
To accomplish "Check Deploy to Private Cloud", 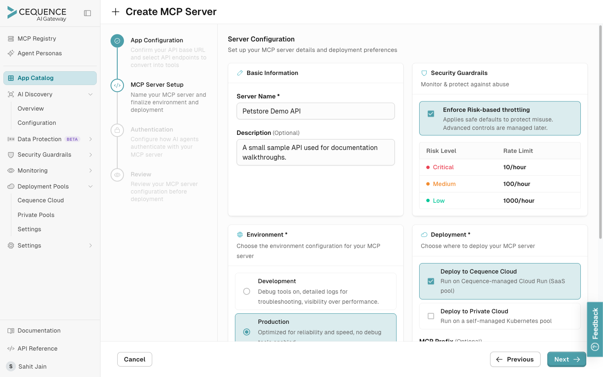I will click(x=431, y=316).
